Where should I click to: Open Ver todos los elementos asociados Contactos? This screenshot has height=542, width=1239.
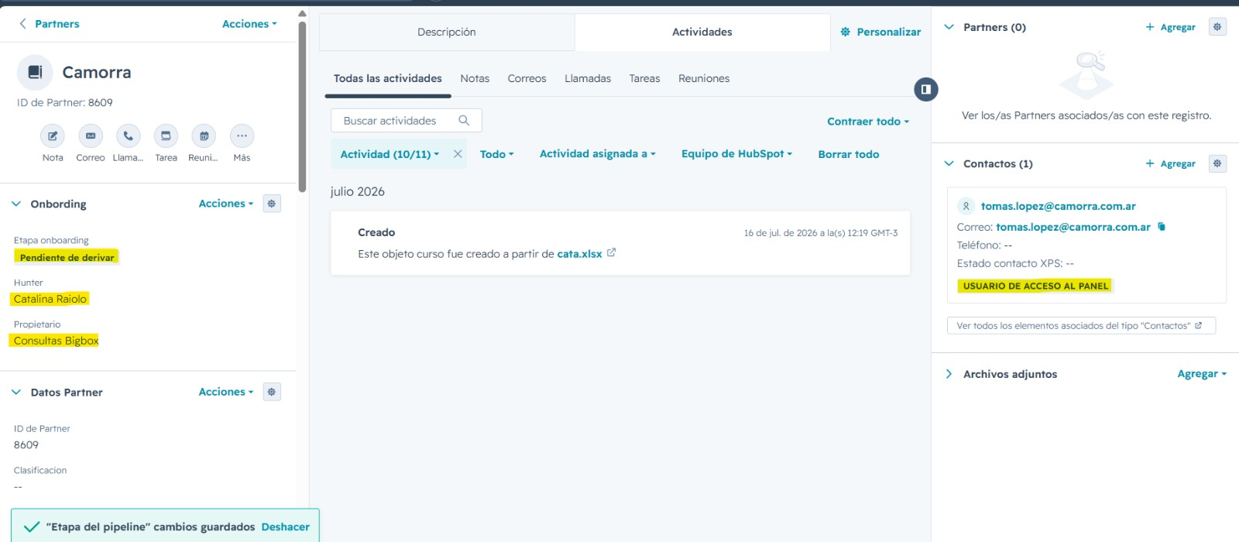pos(1081,325)
